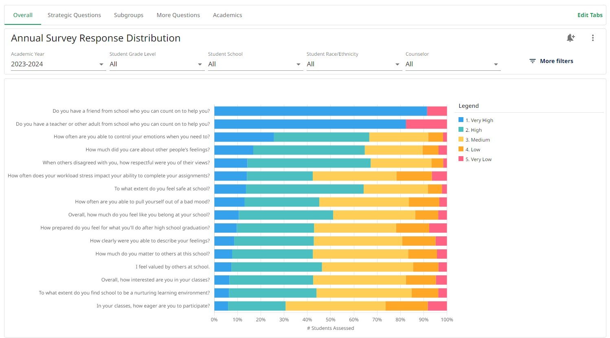Click the filter funnel icon beside More filters

click(533, 61)
